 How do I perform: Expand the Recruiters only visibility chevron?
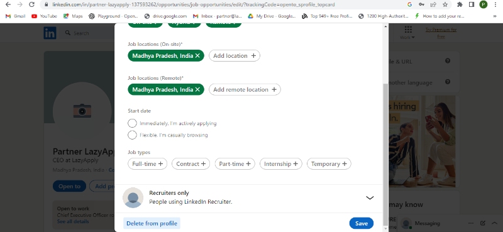point(370,197)
